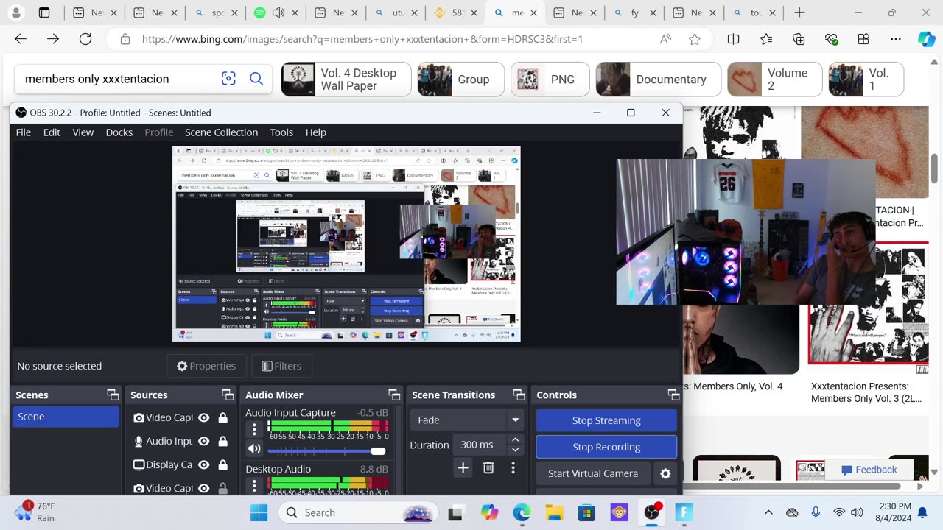Open Edge settings and more ellipsis
Screen dimensions: 943x530
896,39
